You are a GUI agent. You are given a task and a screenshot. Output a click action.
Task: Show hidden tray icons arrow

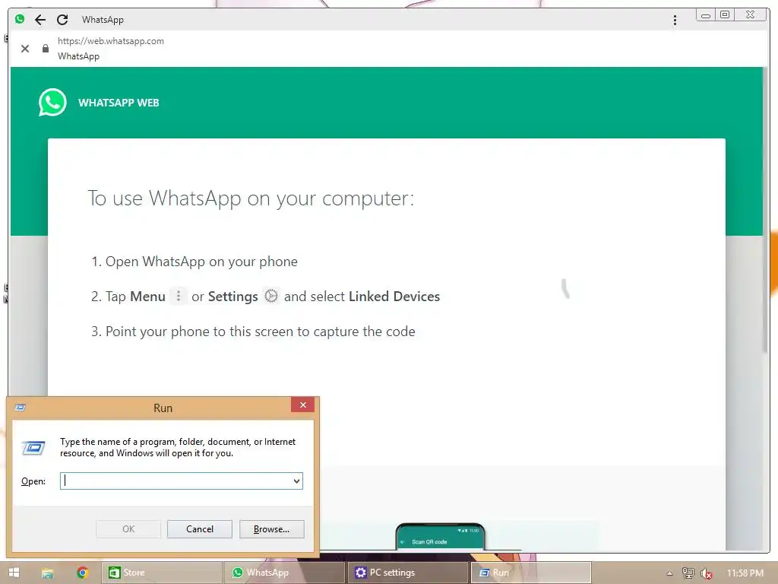tap(669, 573)
